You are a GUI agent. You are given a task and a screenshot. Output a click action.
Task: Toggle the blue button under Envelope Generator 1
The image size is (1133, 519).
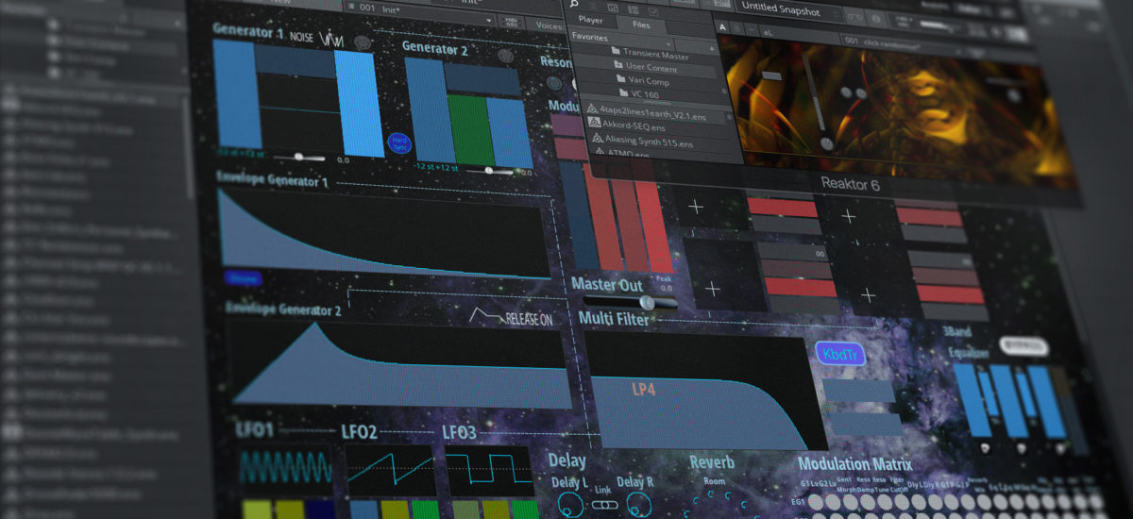pyautogui.click(x=243, y=277)
